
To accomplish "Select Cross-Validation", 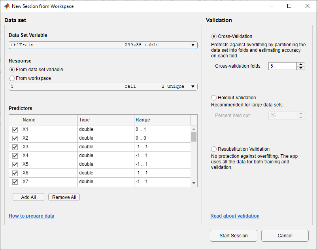I will tap(213, 36).
